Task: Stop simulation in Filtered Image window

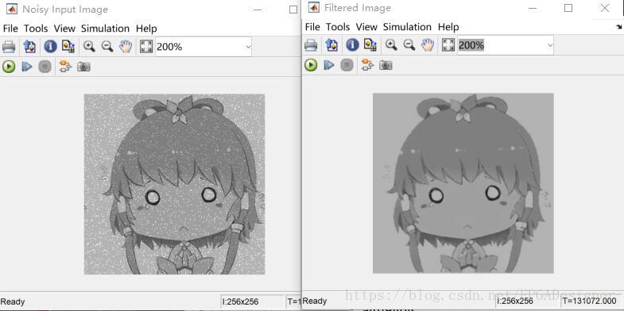Action: pyautogui.click(x=347, y=65)
